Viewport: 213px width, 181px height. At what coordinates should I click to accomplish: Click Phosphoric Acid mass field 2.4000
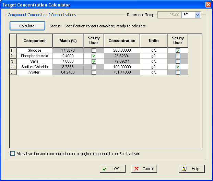pos(68,56)
